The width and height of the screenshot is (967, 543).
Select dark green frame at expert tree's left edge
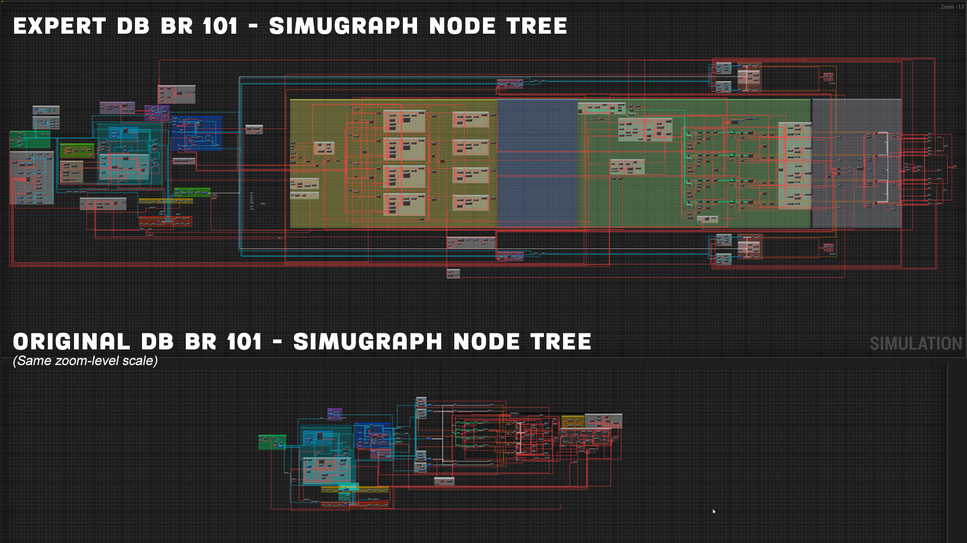[30, 139]
